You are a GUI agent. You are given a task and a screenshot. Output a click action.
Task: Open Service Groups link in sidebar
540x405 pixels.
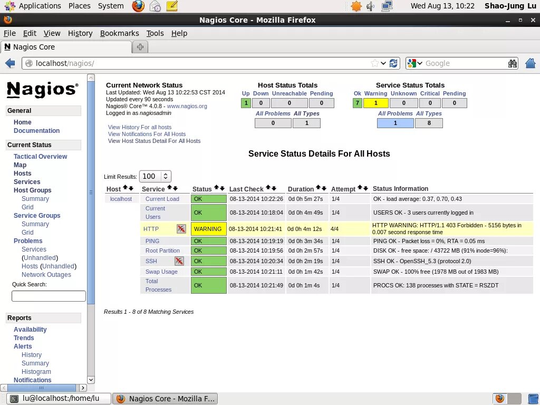pyautogui.click(x=37, y=216)
